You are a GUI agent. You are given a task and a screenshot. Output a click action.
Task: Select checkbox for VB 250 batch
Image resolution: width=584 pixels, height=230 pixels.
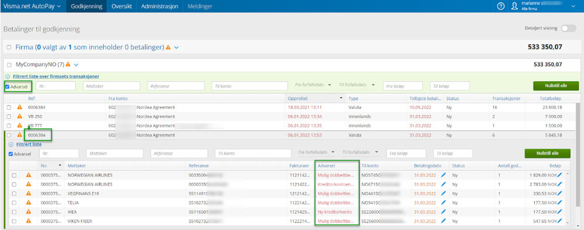tap(9, 116)
